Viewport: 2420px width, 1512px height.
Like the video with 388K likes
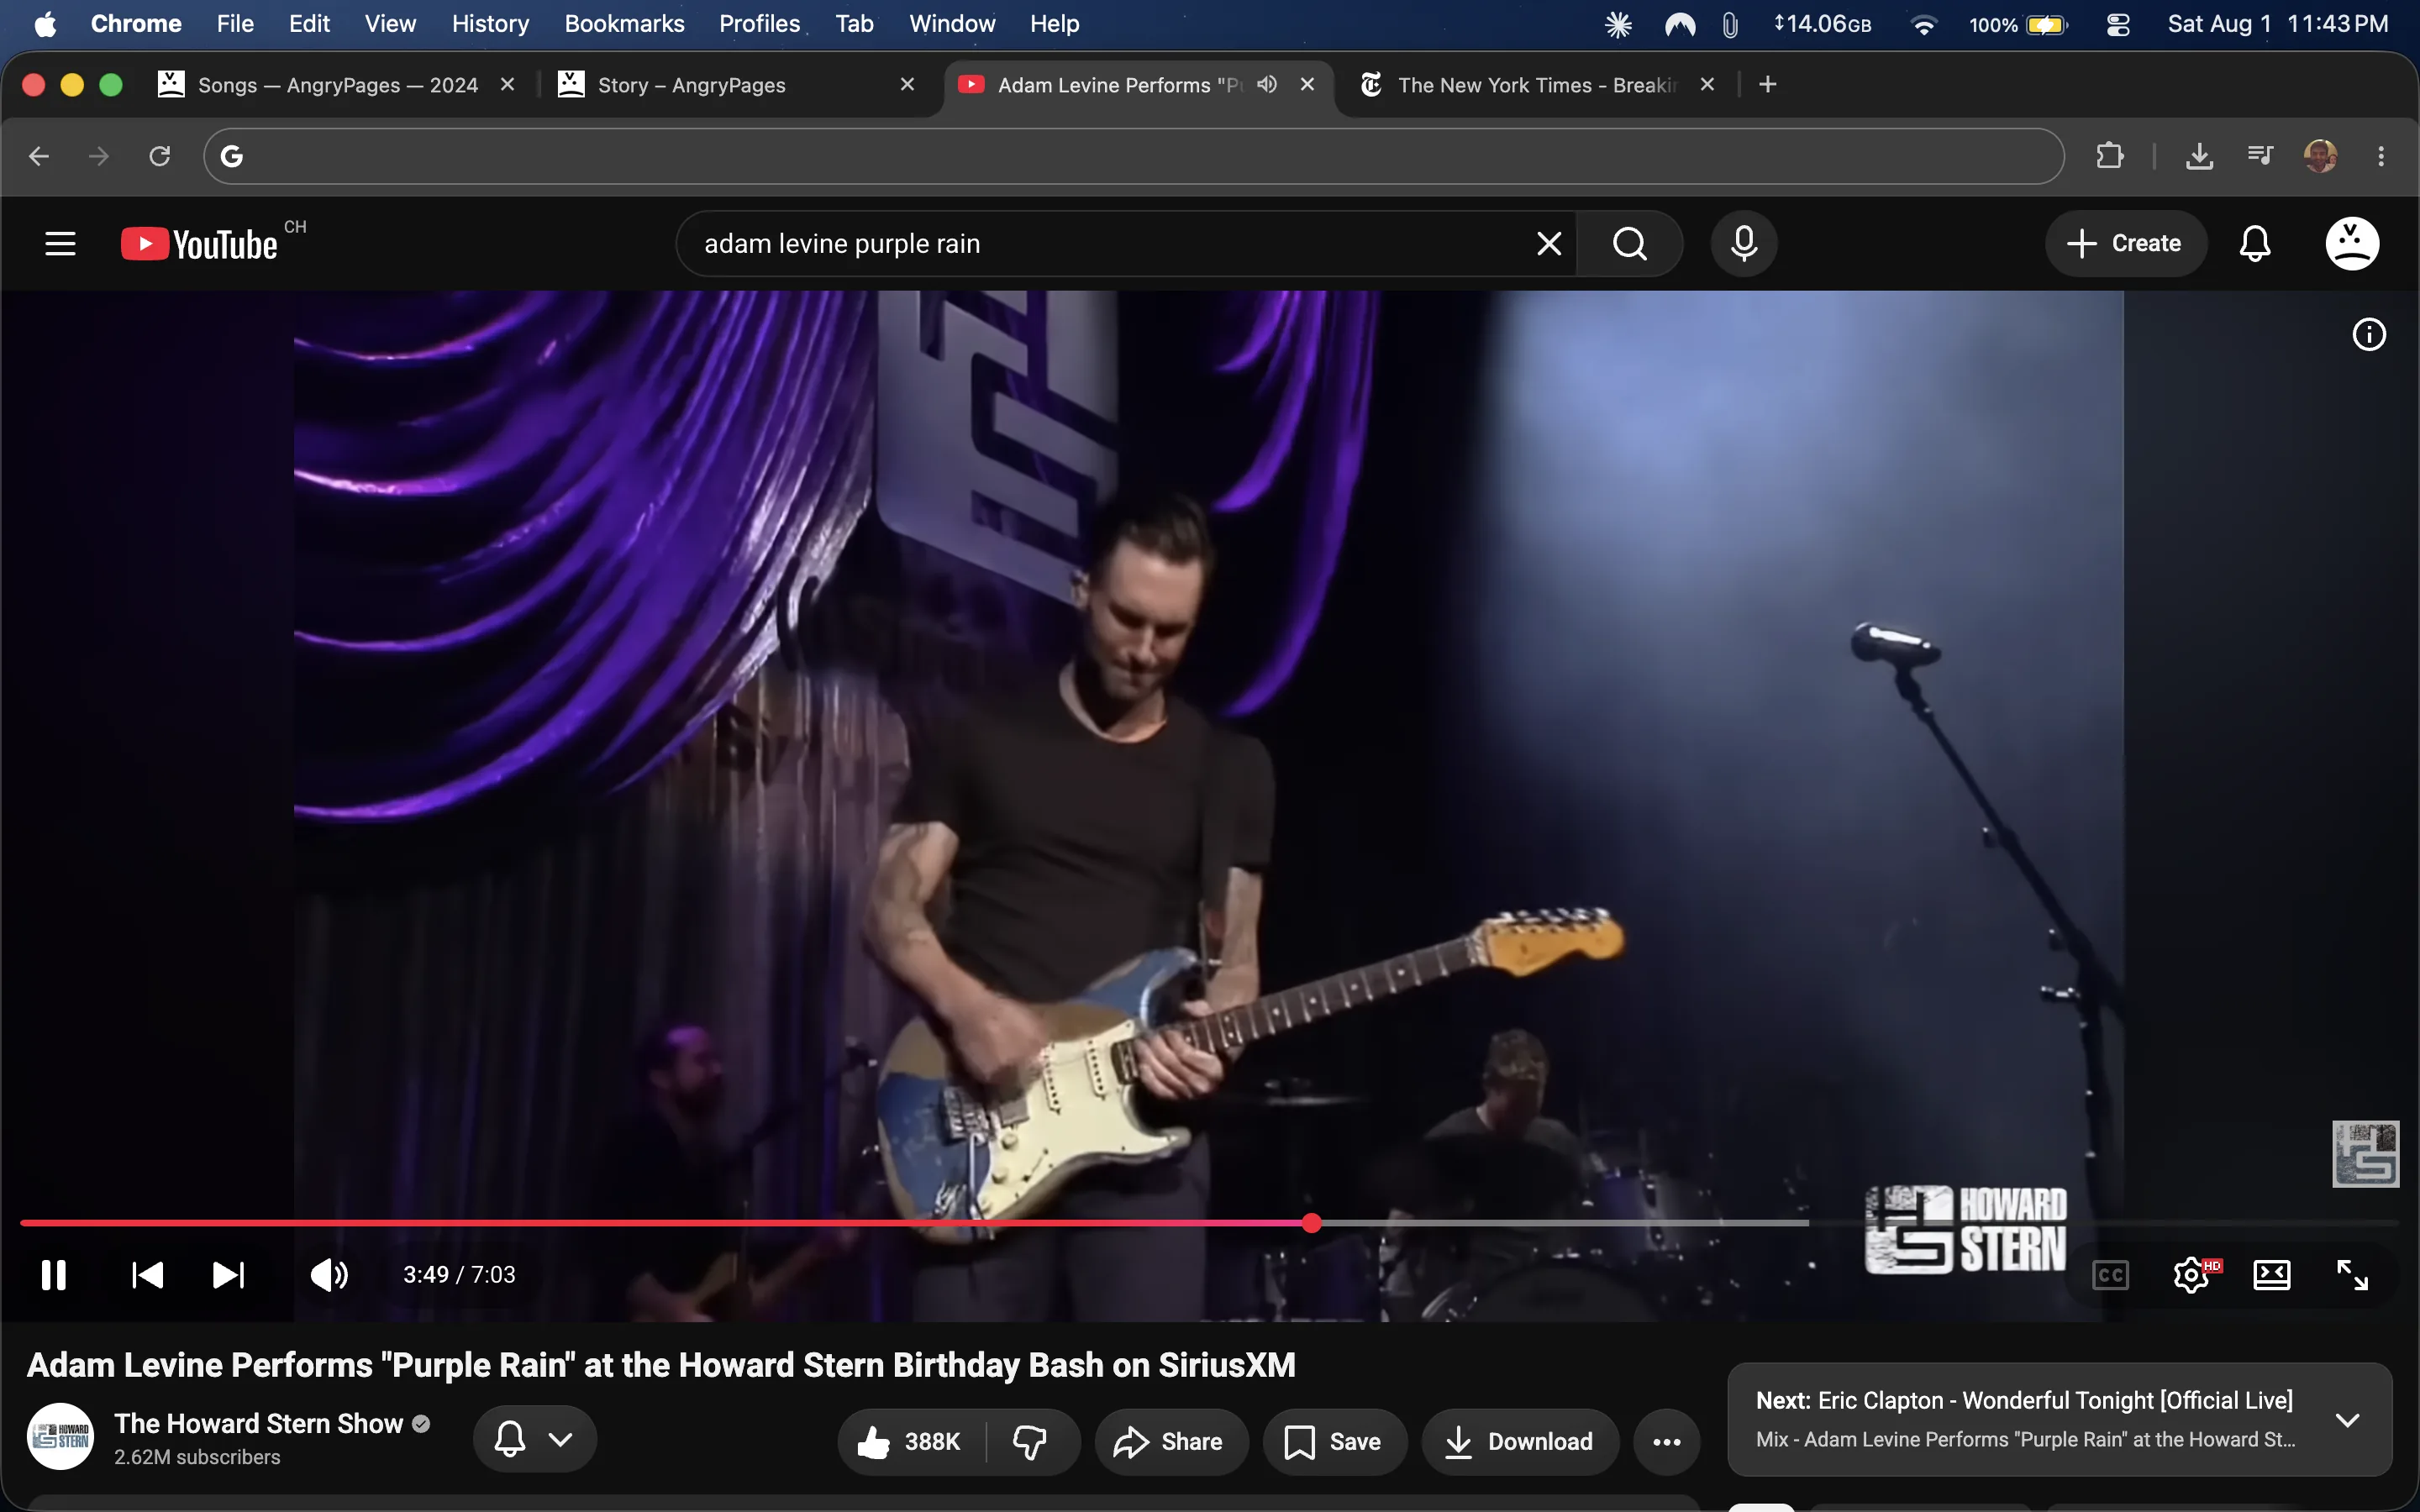(x=911, y=1441)
